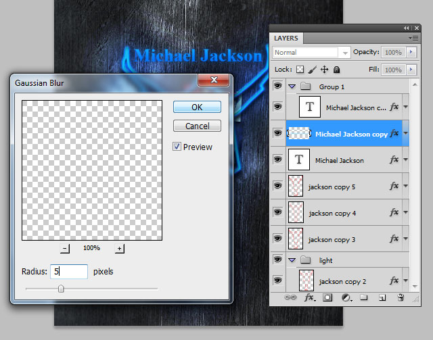The width and height of the screenshot is (433, 340).
Task: Lock image pixels brush icon
Action: click(x=312, y=70)
